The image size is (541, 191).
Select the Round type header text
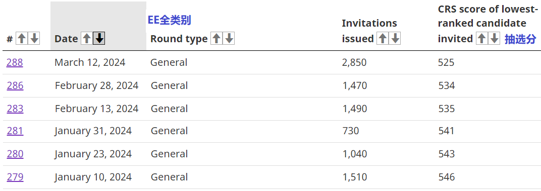[x=179, y=39]
